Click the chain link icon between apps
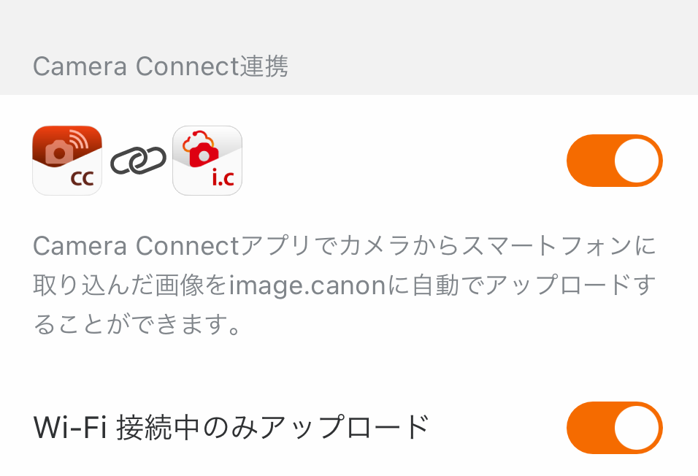698x476 pixels. pyautogui.click(x=138, y=161)
